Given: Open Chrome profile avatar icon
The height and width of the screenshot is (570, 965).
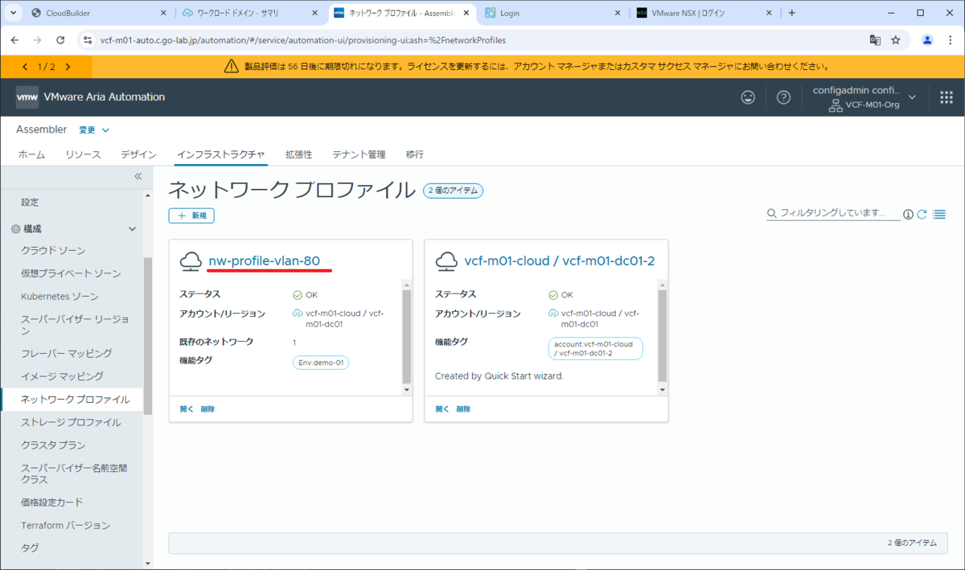Looking at the screenshot, I should (x=927, y=39).
